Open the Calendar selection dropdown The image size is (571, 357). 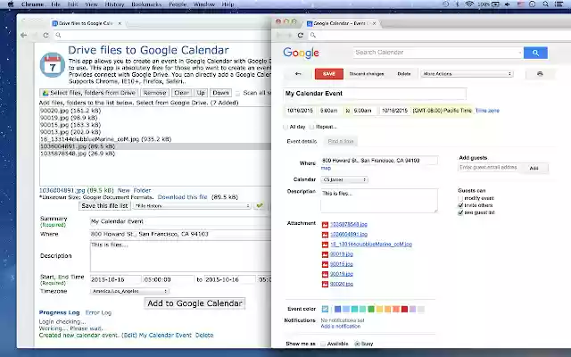pyautogui.click(x=344, y=180)
